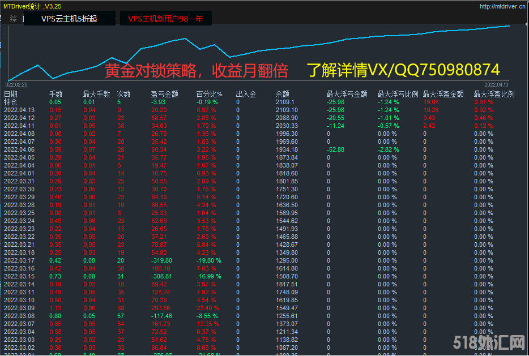Click the 出入金 column header

click(246, 94)
